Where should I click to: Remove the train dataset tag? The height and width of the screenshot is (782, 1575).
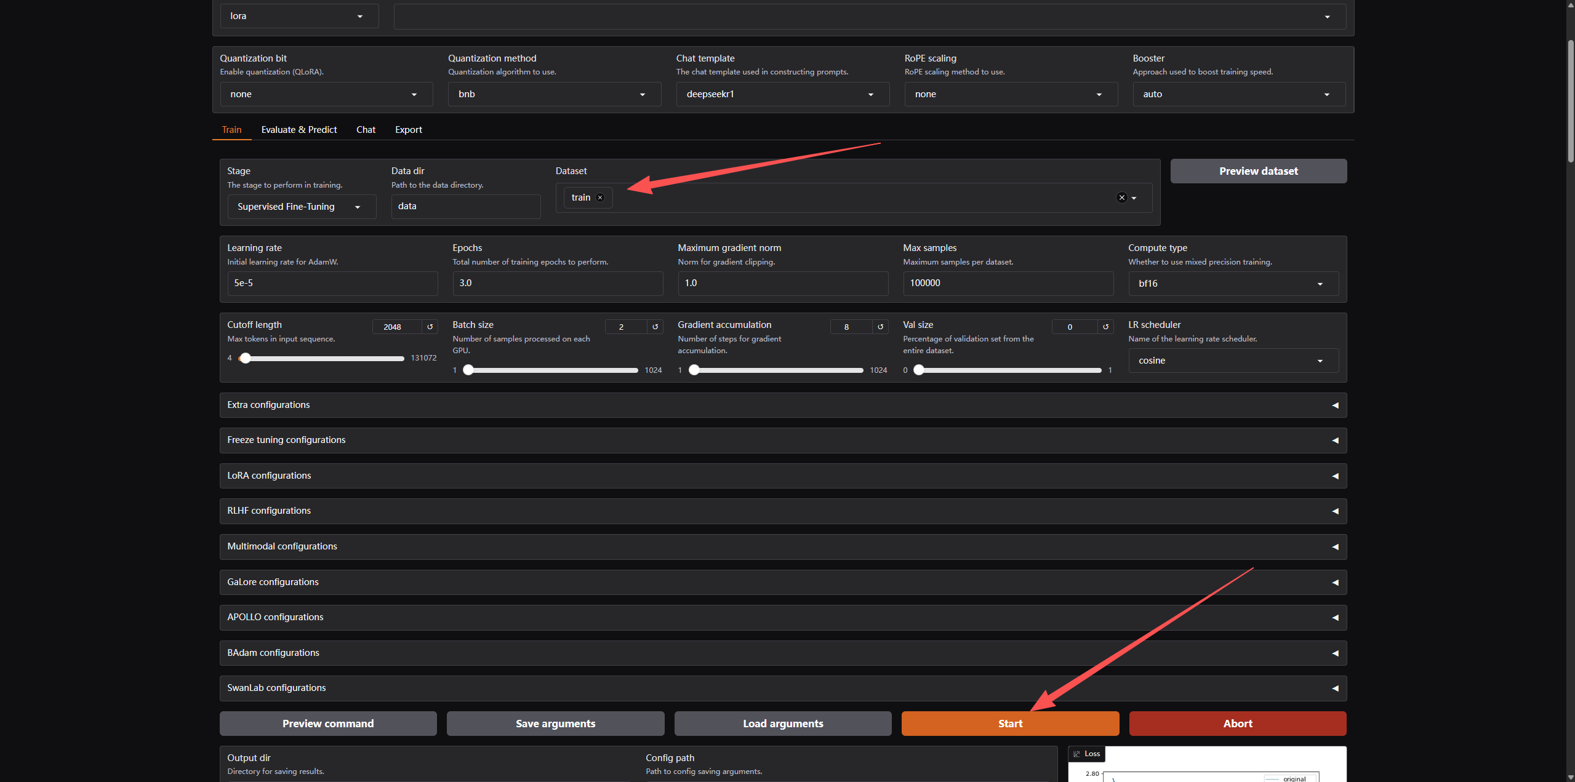(x=600, y=197)
